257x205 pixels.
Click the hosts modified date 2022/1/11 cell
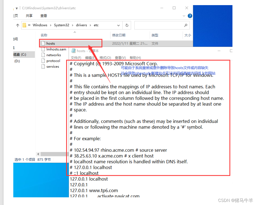(x=130, y=44)
